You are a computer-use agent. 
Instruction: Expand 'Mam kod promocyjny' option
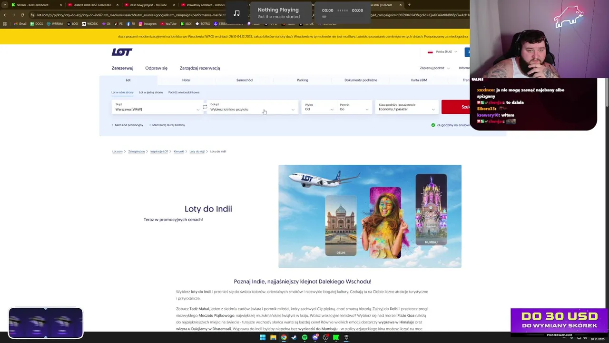(x=127, y=125)
